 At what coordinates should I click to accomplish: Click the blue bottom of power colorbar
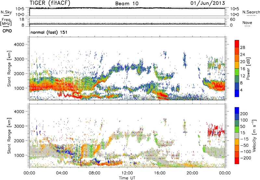tap(237, 93)
